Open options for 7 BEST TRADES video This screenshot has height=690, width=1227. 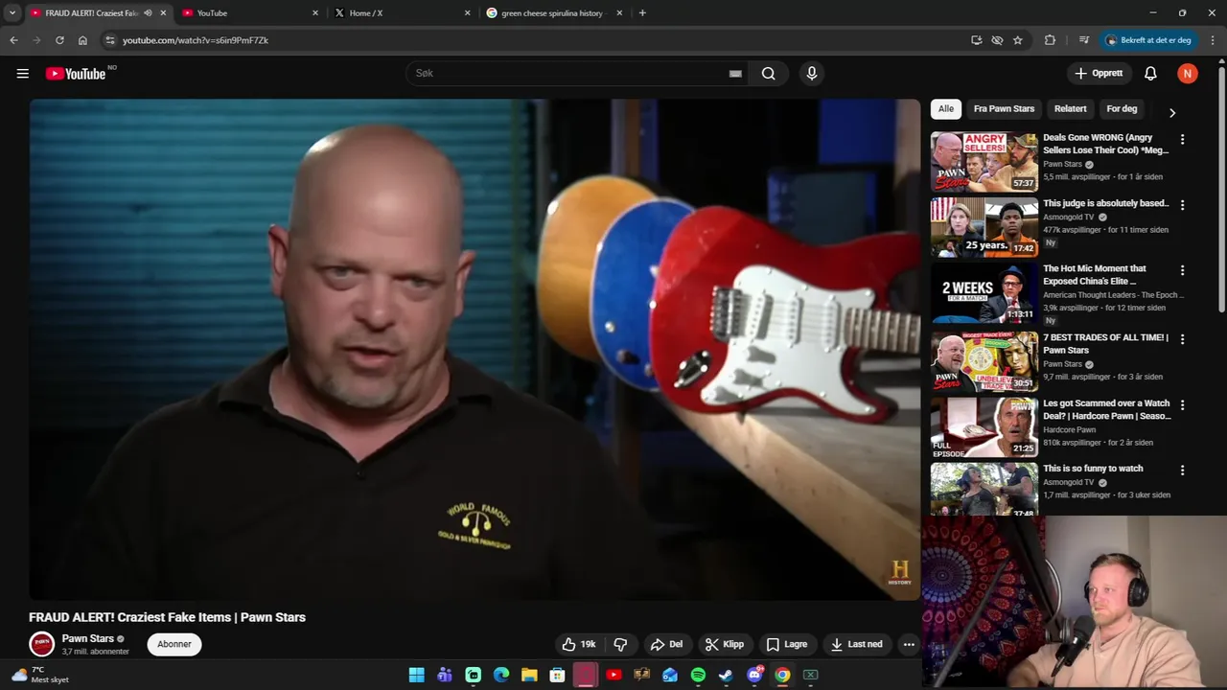(x=1182, y=339)
